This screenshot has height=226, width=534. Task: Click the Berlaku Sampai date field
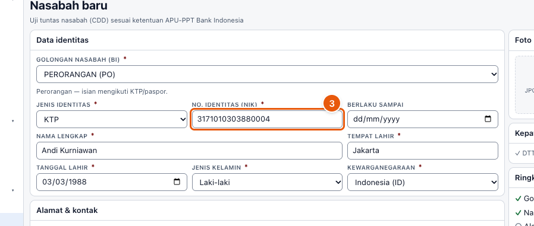tap(423, 119)
